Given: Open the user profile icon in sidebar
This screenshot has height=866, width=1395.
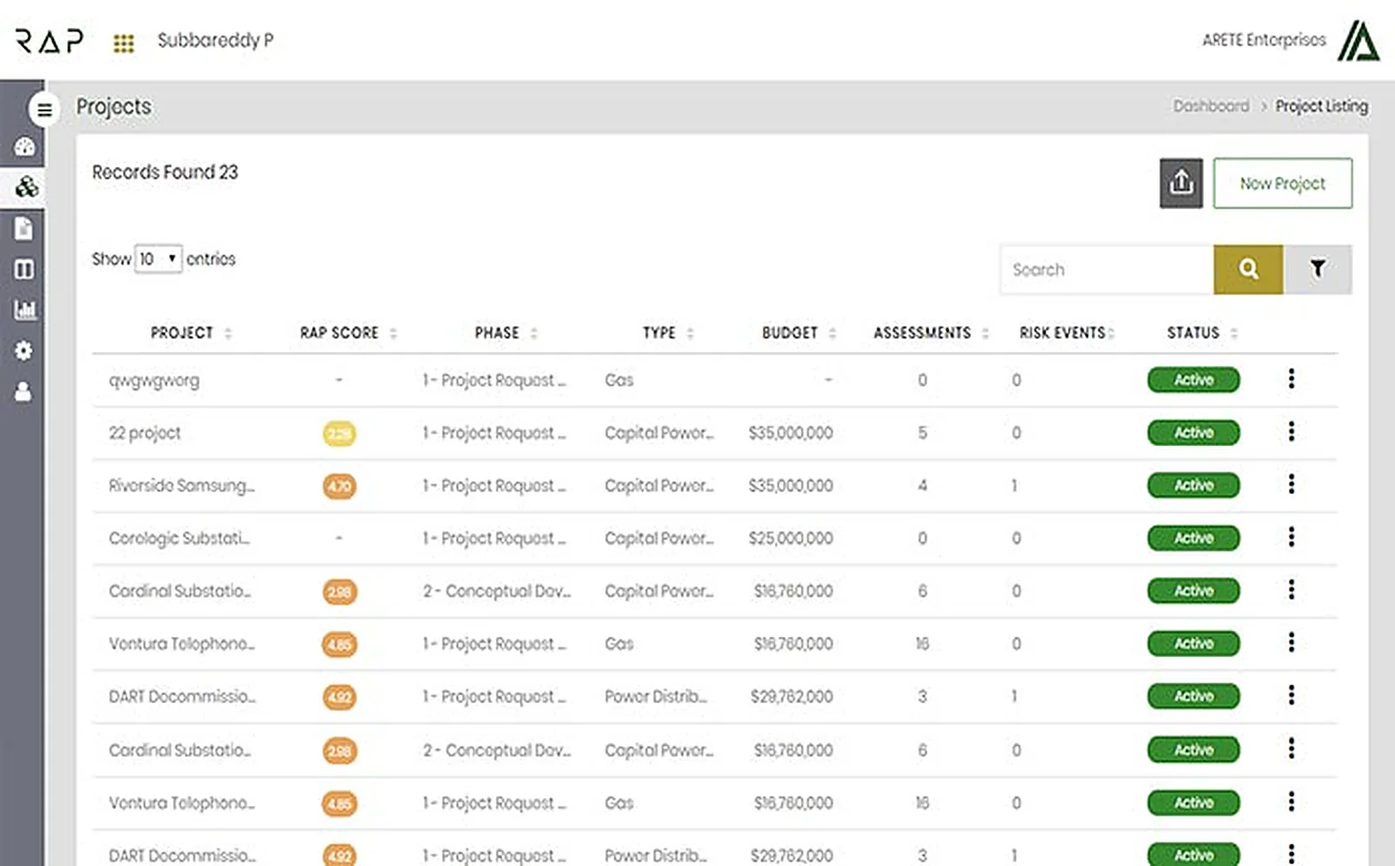Looking at the screenshot, I should [x=23, y=391].
